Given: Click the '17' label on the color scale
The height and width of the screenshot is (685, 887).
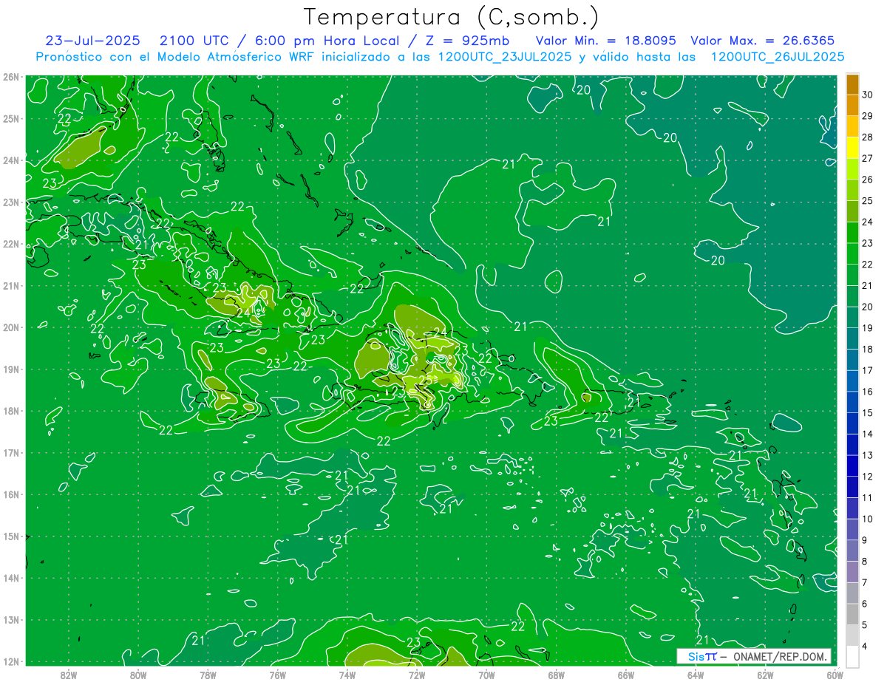Looking at the screenshot, I should (x=868, y=370).
